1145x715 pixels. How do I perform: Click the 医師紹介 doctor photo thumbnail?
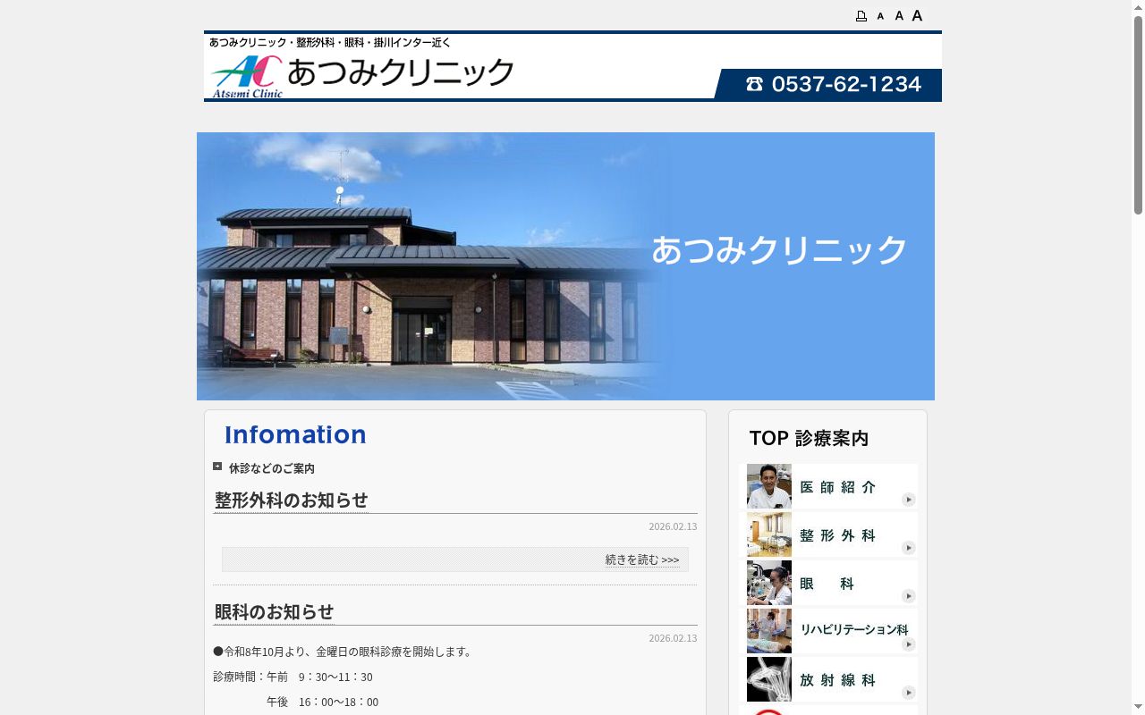[x=769, y=486]
